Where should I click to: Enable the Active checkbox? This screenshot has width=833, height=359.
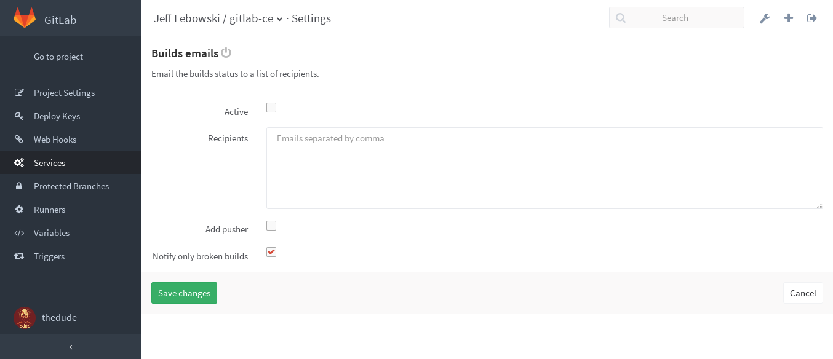tap(271, 108)
